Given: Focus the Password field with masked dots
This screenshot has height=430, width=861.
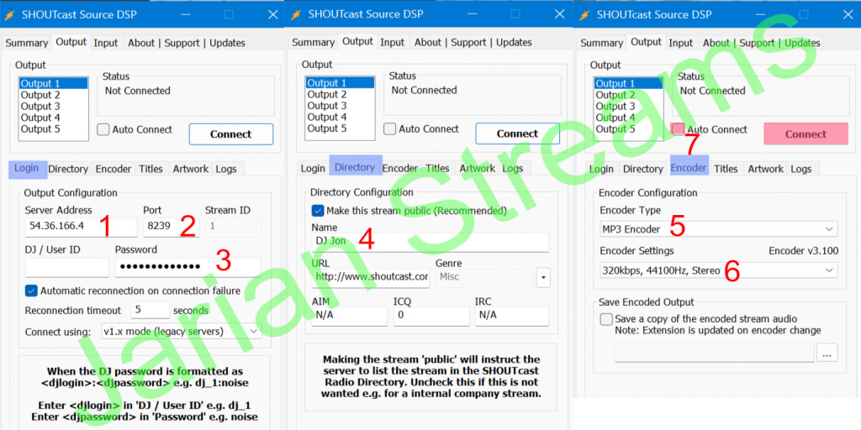Looking at the screenshot, I should coord(187,268).
